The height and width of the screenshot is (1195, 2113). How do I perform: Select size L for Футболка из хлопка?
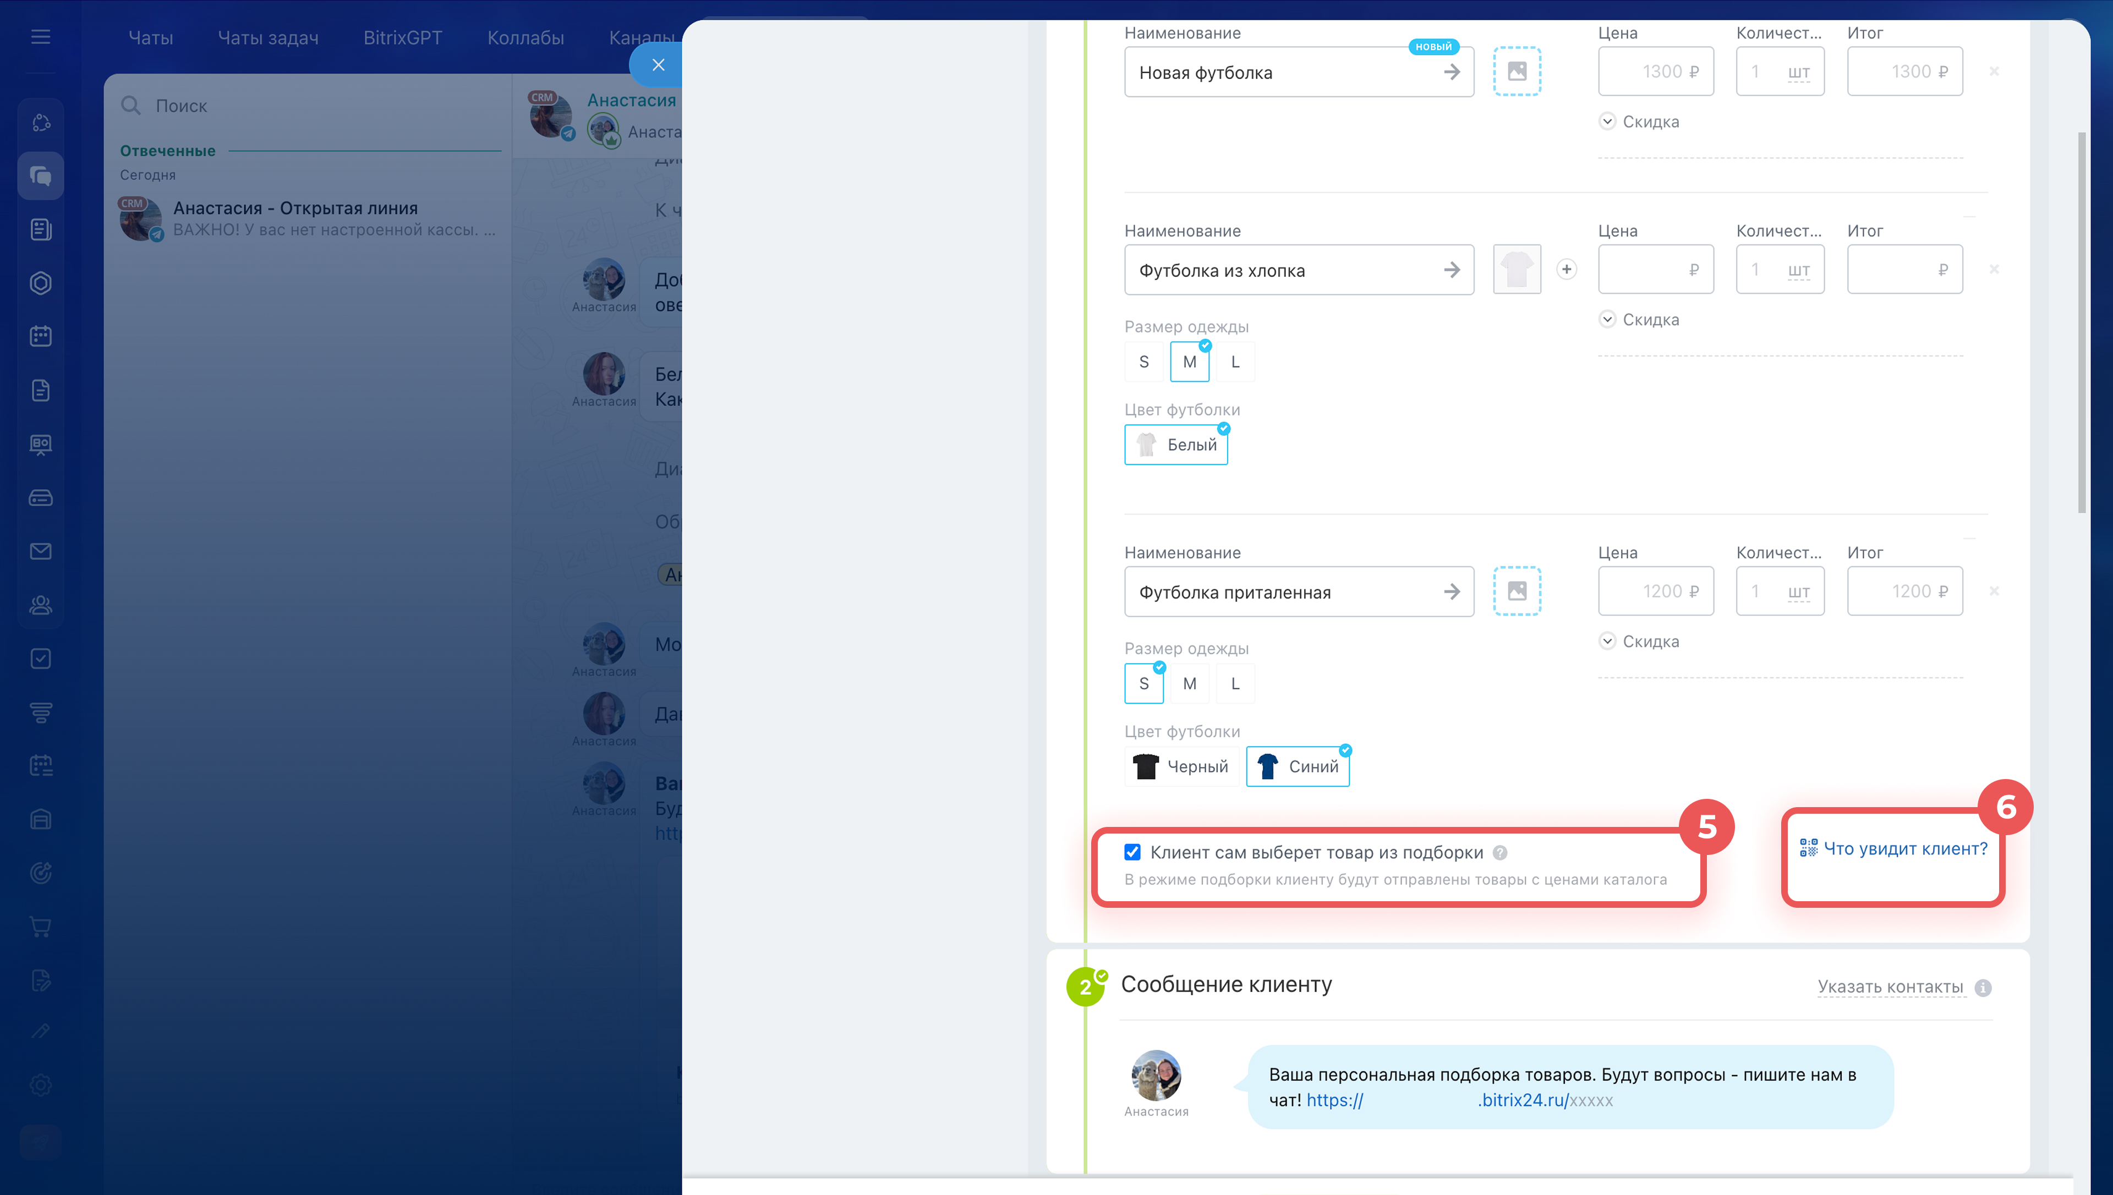coord(1235,362)
